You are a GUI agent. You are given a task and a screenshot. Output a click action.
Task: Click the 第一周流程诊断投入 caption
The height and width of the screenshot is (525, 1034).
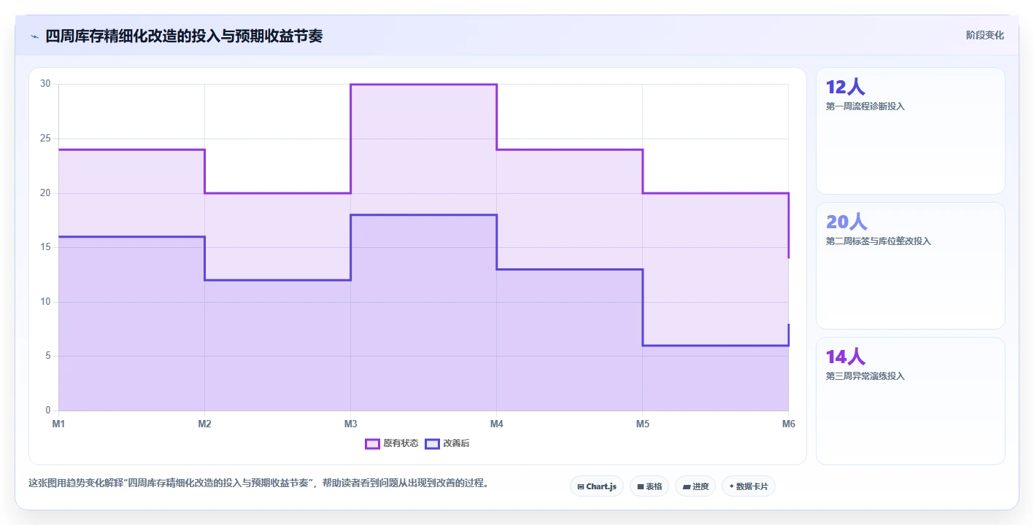pyautogui.click(x=865, y=106)
